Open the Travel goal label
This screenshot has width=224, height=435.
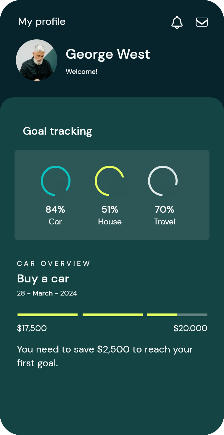pos(165,222)
